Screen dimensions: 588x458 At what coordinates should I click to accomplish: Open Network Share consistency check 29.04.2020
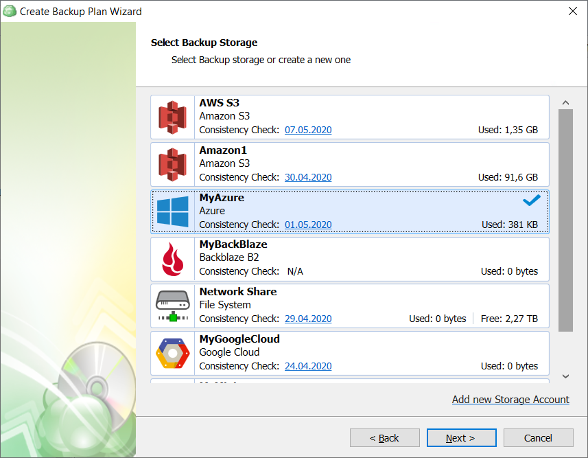308,319
